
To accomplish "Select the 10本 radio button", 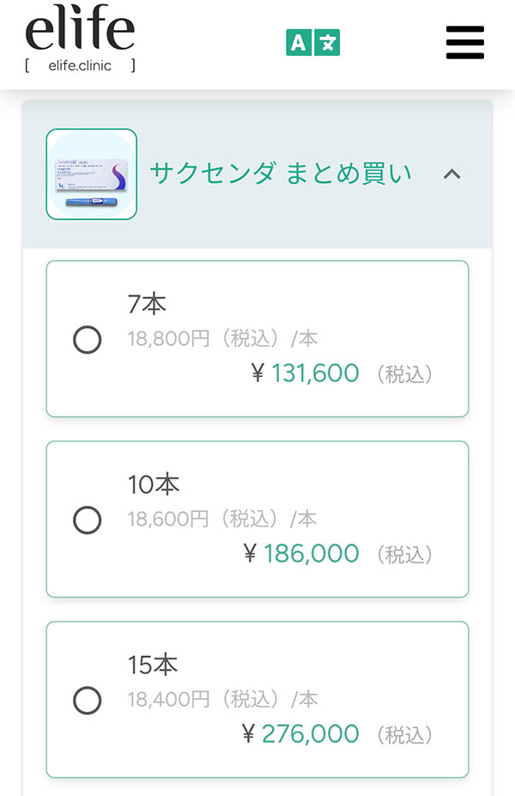I will [88, 520].
